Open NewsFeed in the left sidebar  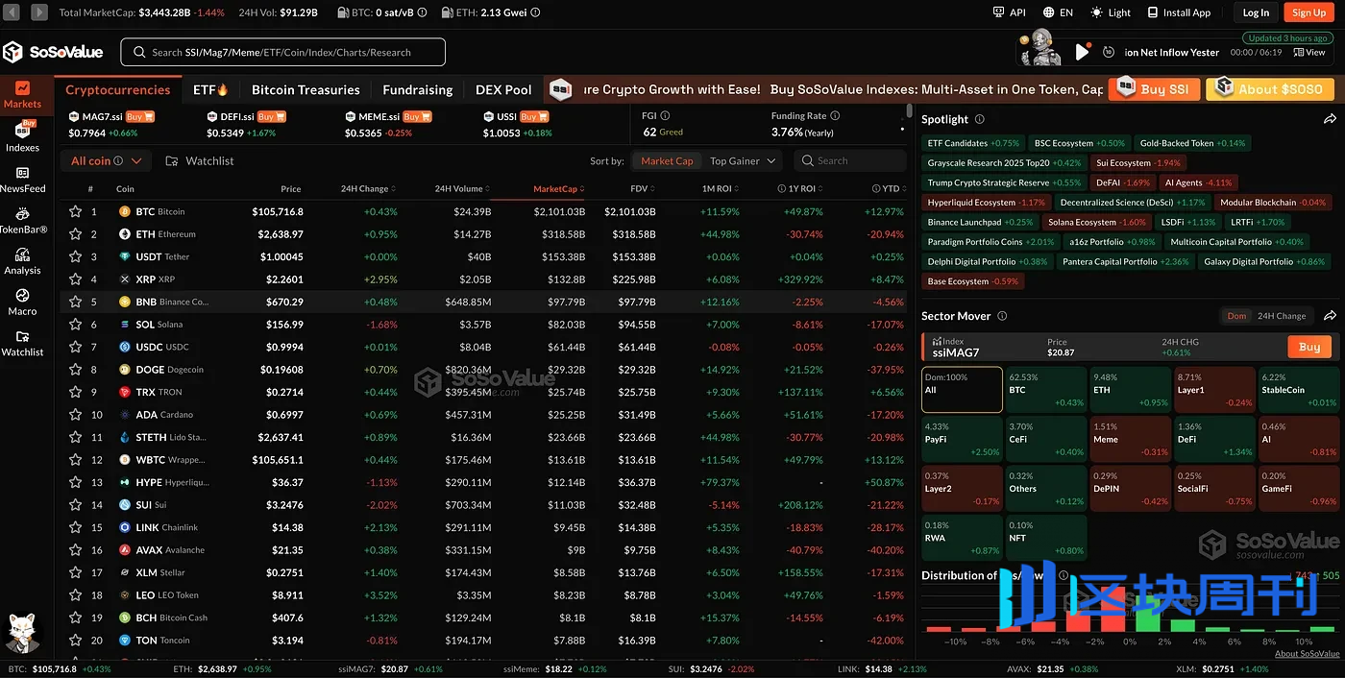click(22, 180)
